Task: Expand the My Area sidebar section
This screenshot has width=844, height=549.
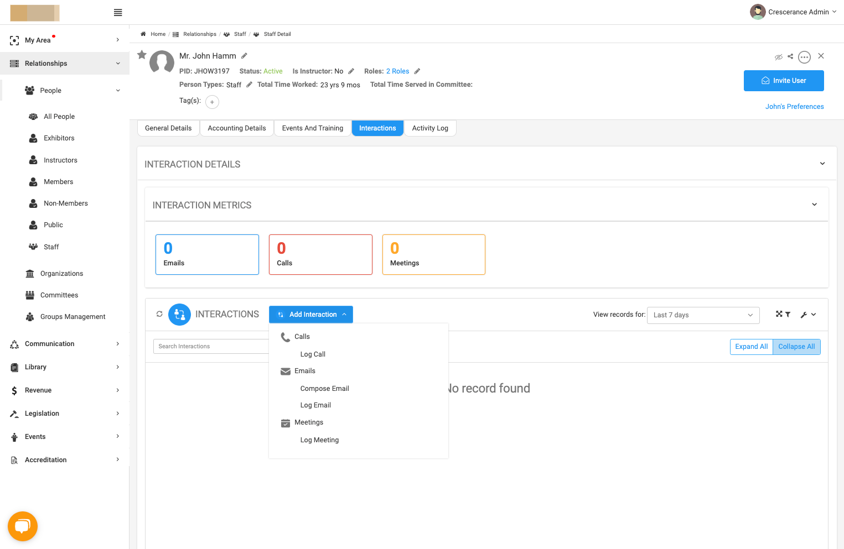Action: point(65,40)
